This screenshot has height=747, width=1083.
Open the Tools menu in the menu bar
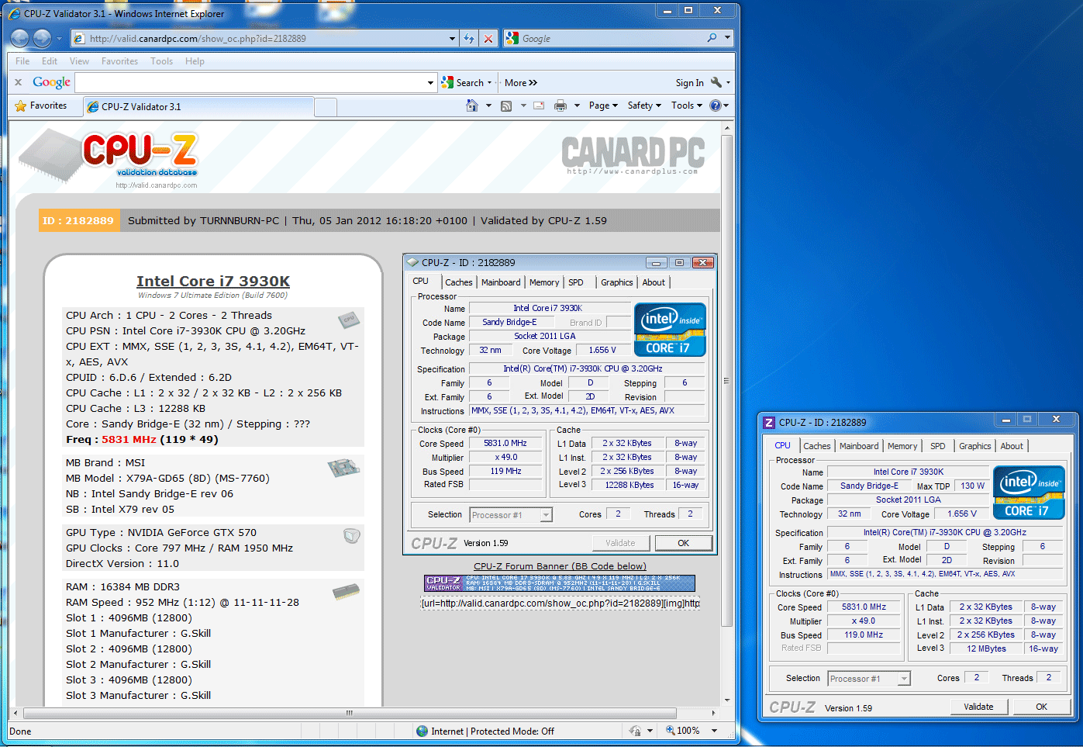(161, 61)
